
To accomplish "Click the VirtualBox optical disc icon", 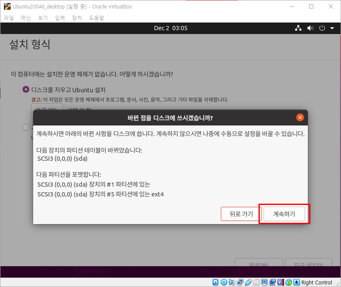I will click(x=224, y=282).
